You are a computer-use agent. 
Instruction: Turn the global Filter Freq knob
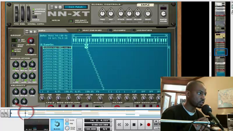click(x=103, y=13)
